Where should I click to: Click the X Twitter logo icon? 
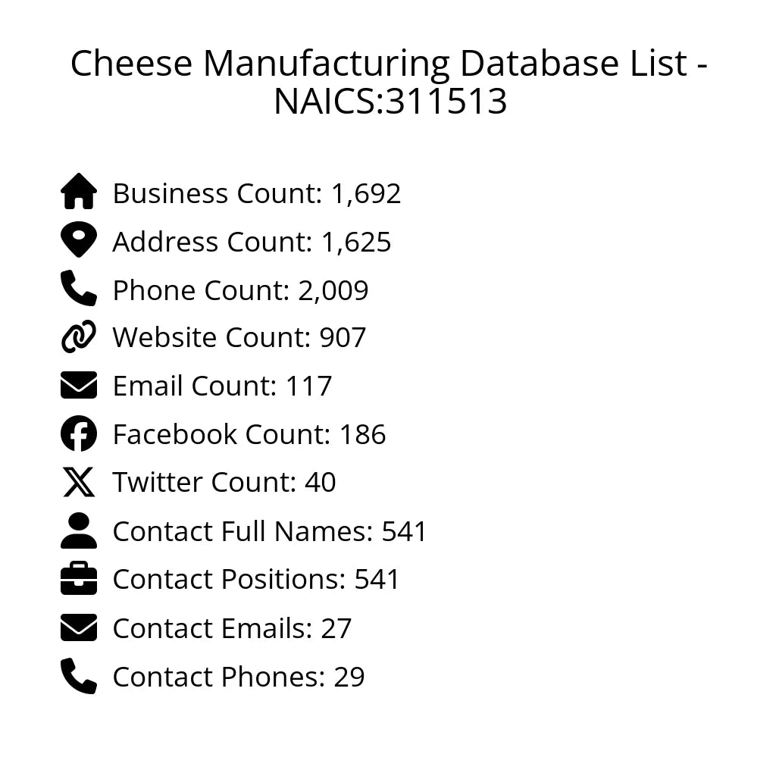tap(79, 482)
